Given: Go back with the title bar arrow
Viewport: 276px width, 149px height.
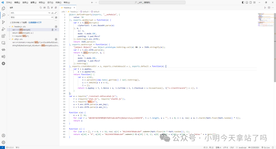Looking at the screenshot, I should (x=92, y=3).
